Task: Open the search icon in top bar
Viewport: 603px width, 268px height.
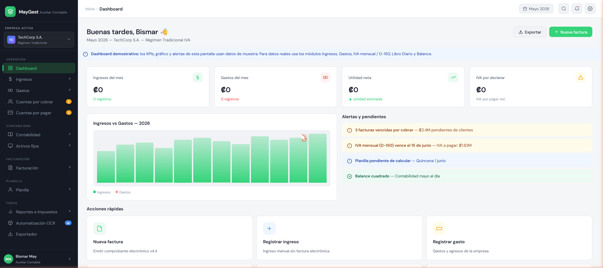Action: [x=564, y=9]
